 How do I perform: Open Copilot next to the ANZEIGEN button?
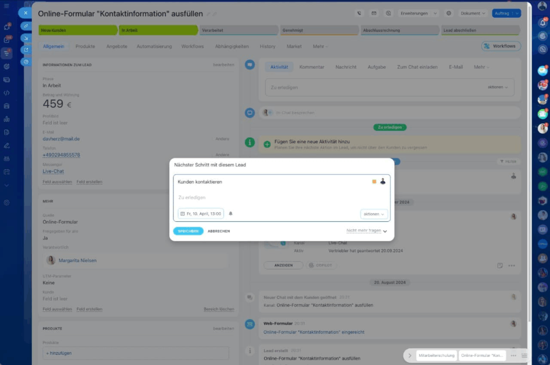321,265
